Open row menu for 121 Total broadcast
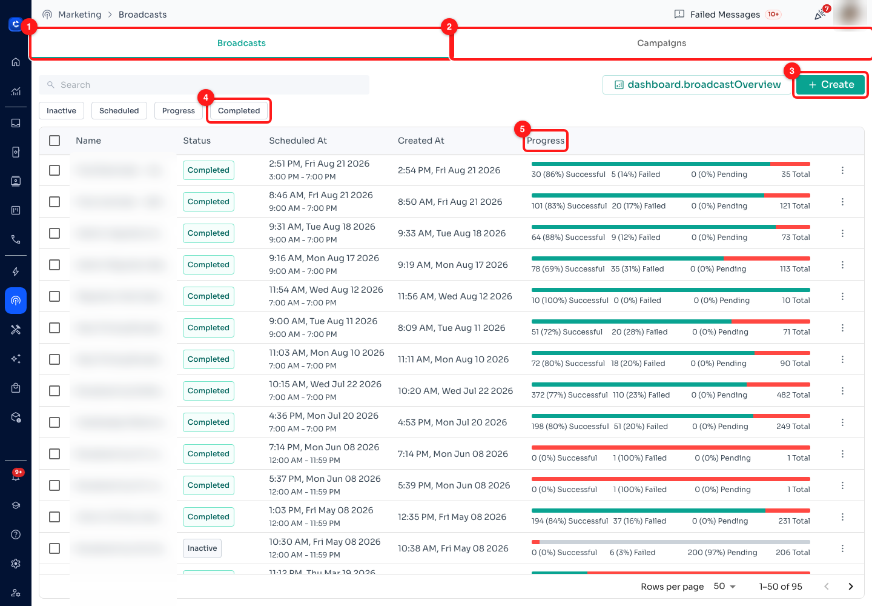The width and height of the screenshot is (872, 606). pos(842,202)
